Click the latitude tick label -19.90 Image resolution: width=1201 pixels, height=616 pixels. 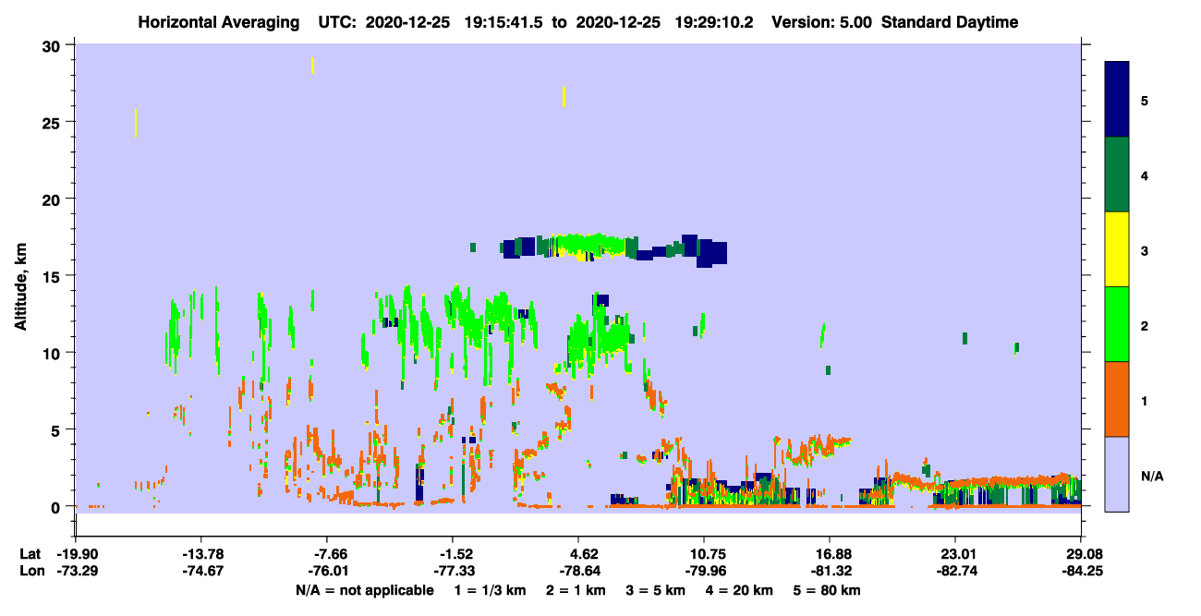75,554
